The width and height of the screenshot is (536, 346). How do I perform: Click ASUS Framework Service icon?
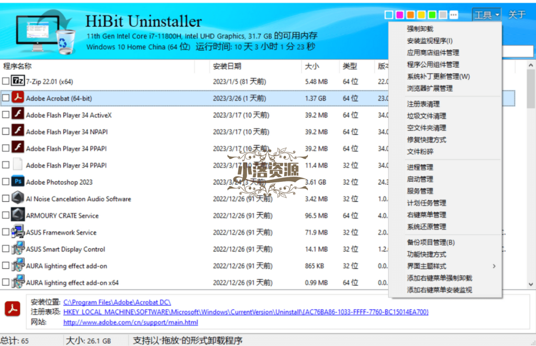point(18,232)
